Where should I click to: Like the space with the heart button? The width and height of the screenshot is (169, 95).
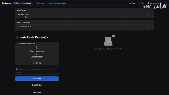[x=37, y=3]
